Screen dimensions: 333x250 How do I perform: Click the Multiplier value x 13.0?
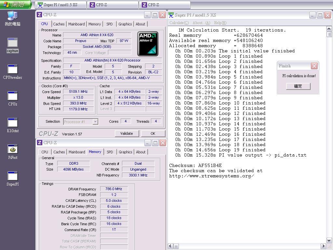pyautogui.click(x=78, y=98)
